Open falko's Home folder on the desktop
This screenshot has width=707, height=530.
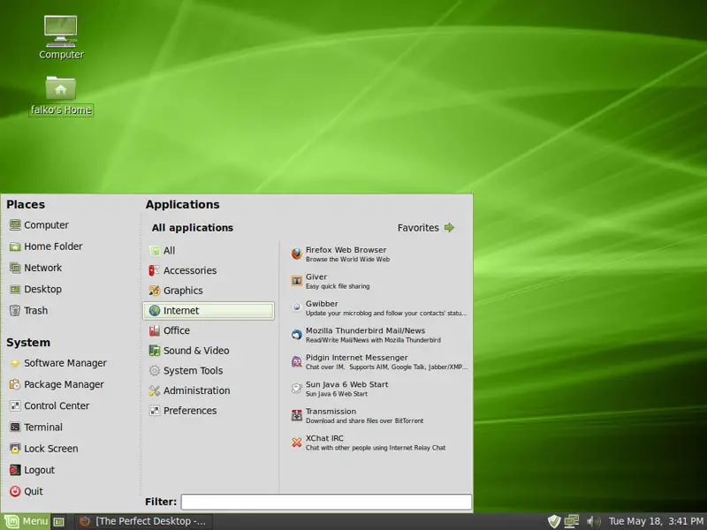pyautogui.click(x=61, y=95)
